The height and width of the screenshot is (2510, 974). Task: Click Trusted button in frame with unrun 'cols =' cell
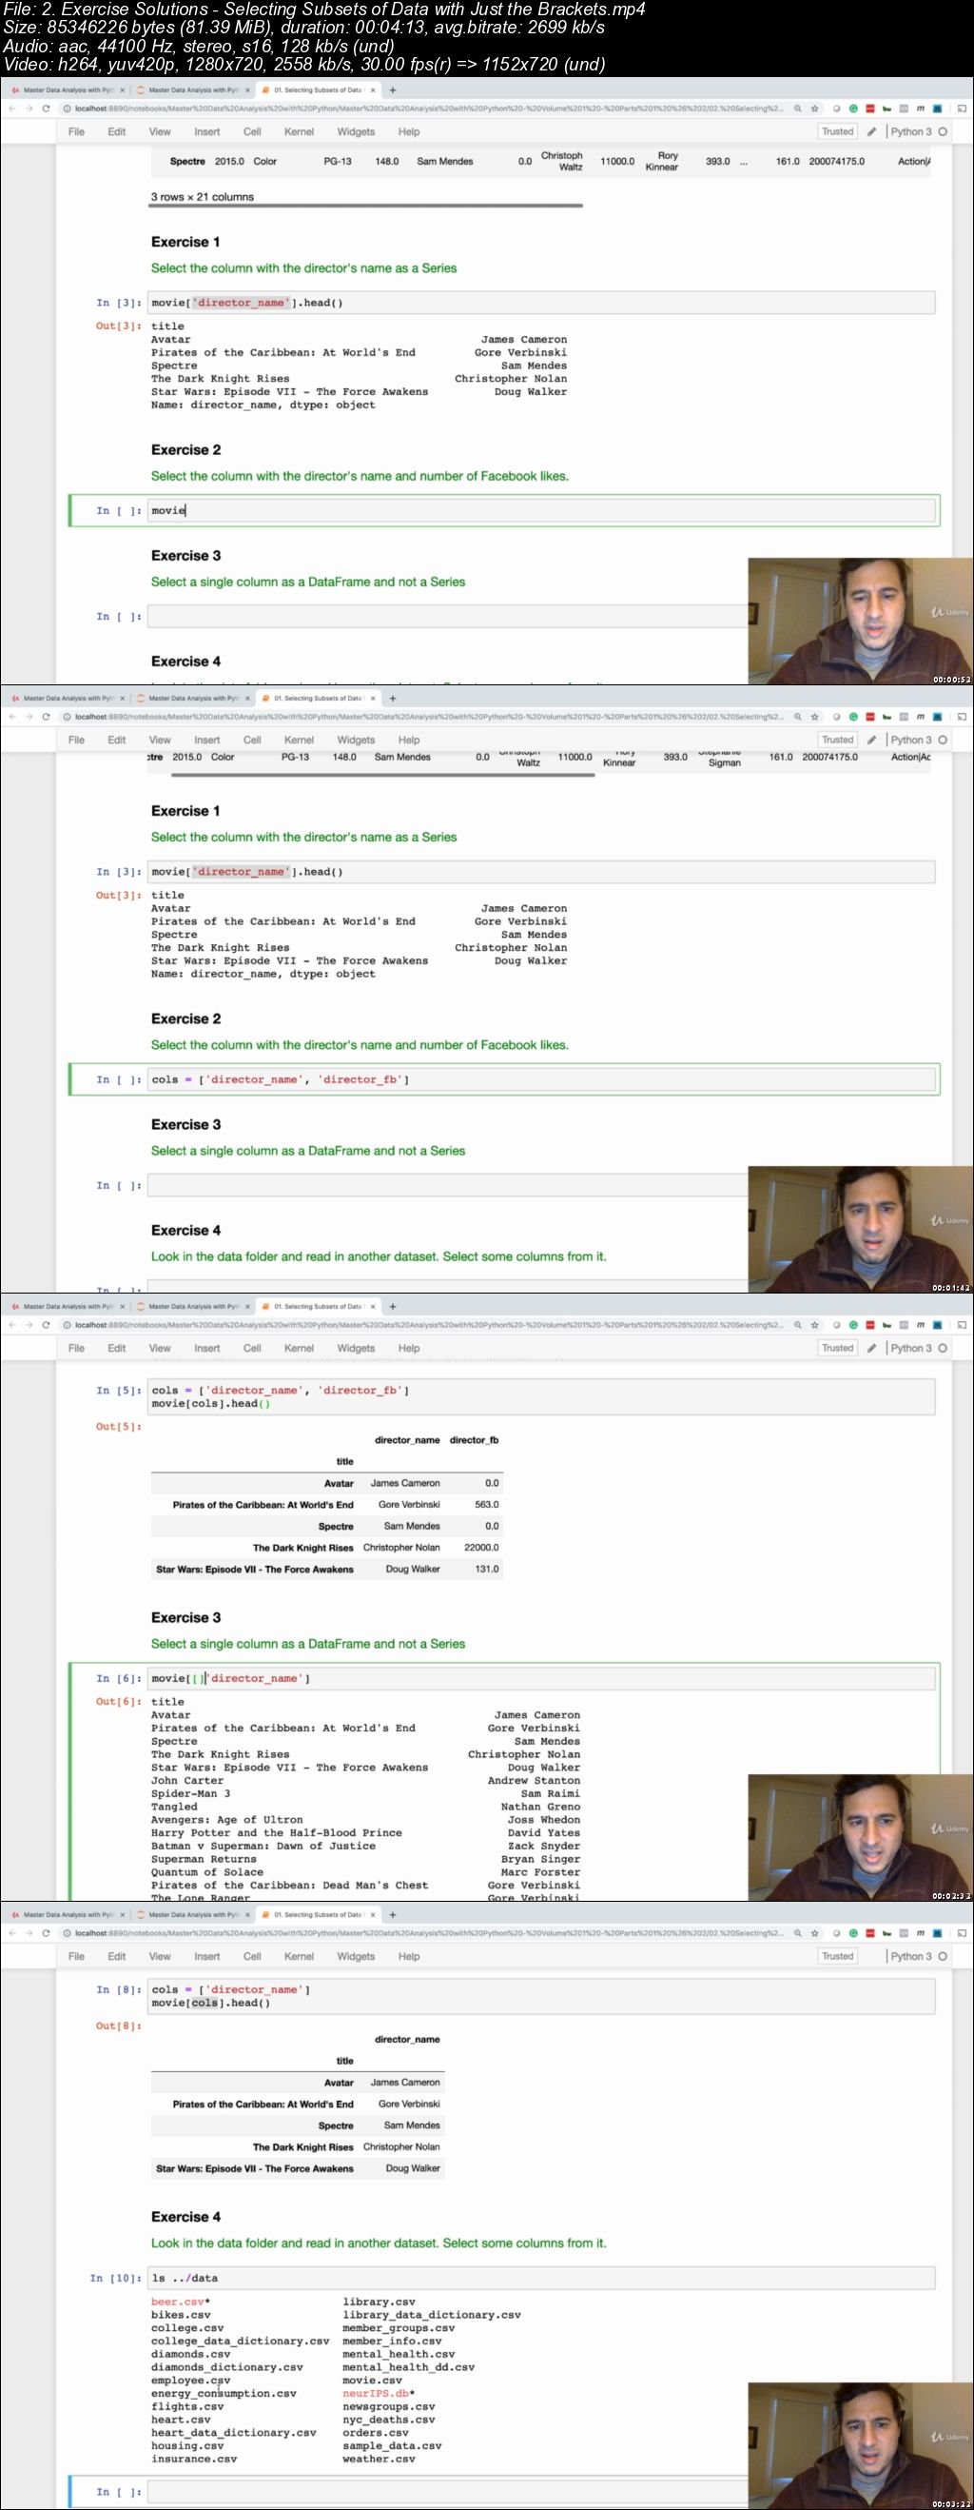838,740
